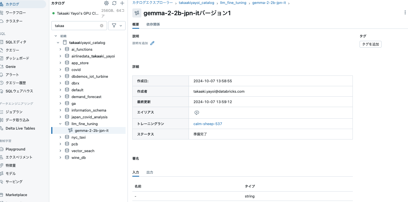
Task: Select the pcb schema row
Action: click(x=88, y=144)
